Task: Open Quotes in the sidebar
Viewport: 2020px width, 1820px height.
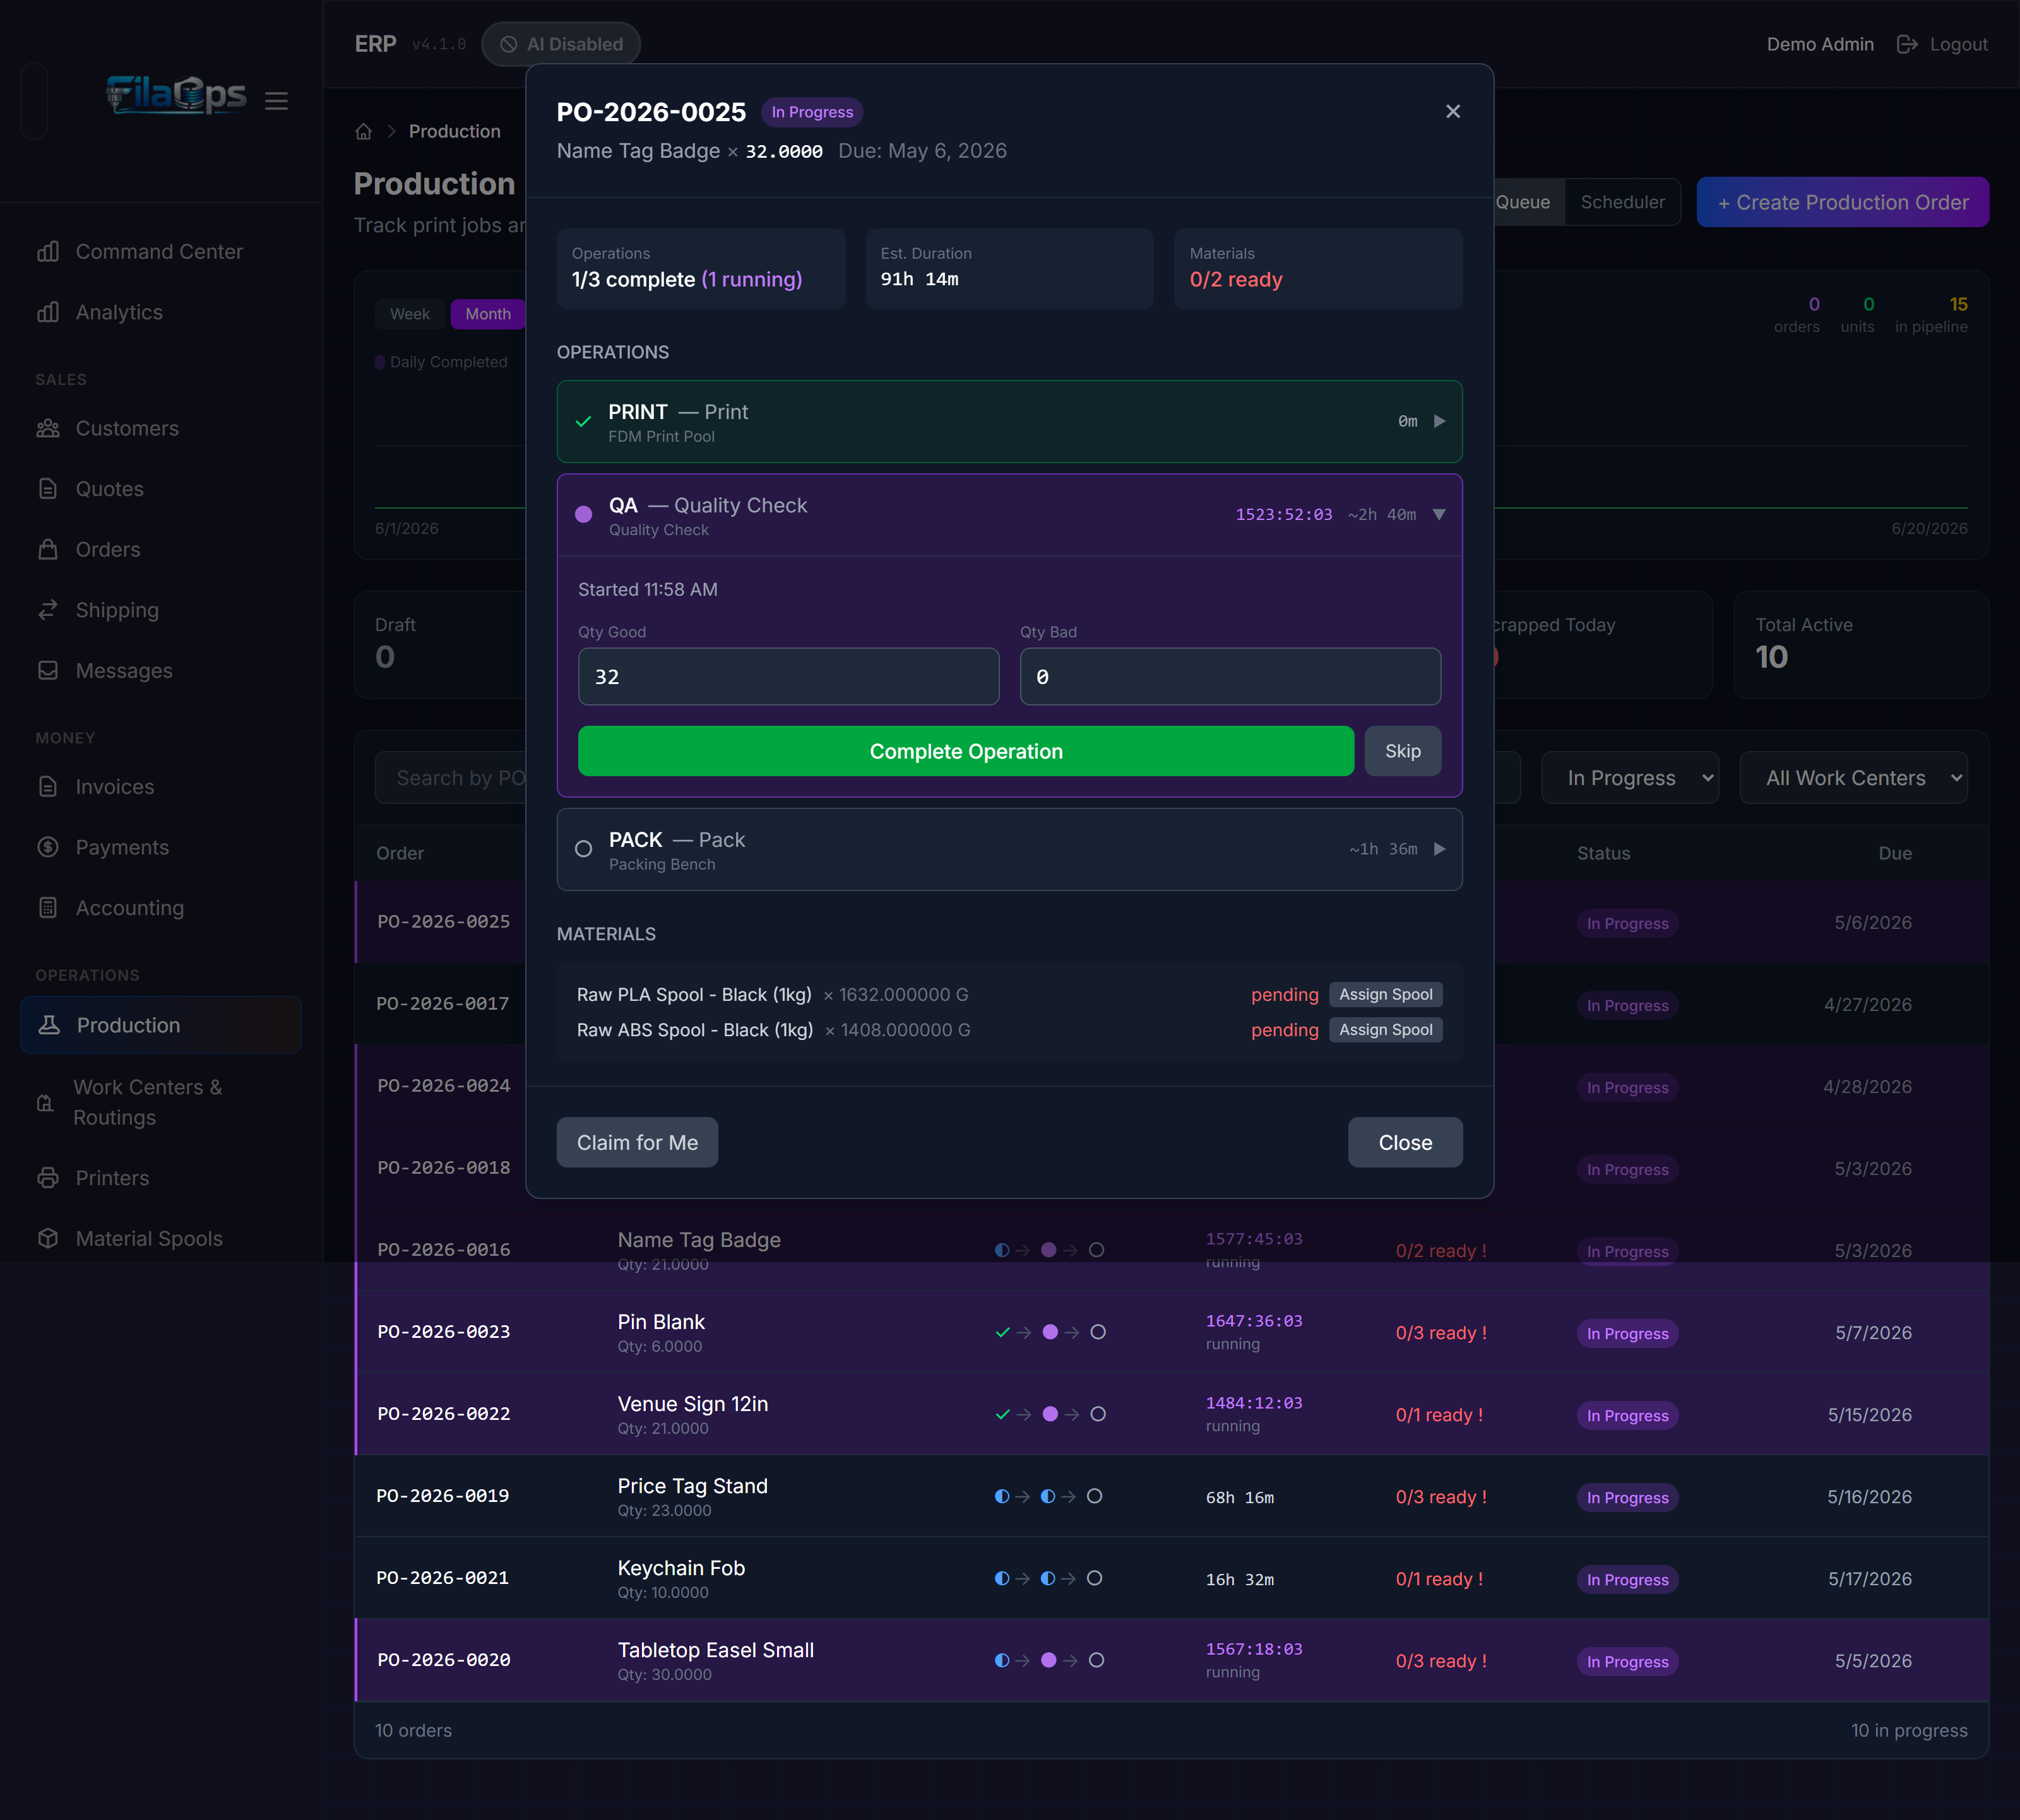Action: (160, 489)
